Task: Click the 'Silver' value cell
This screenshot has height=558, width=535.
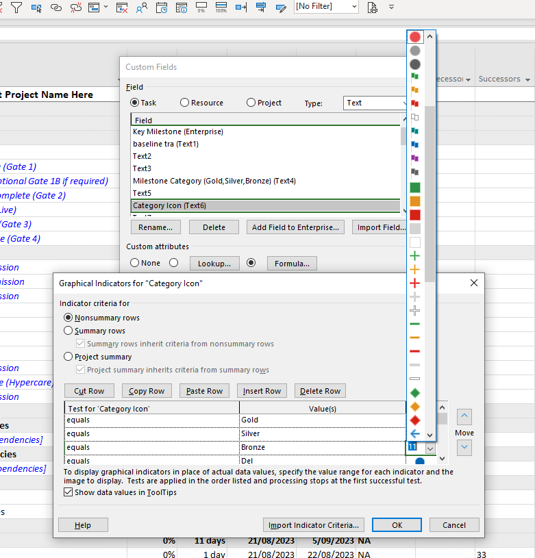Action: [323, 433]
